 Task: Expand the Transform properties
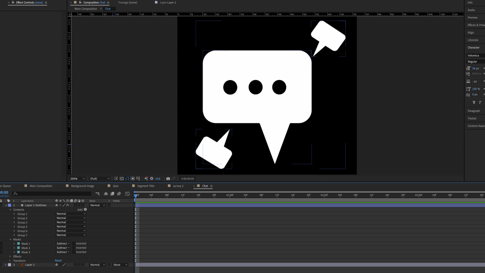[x=10, y=261]
